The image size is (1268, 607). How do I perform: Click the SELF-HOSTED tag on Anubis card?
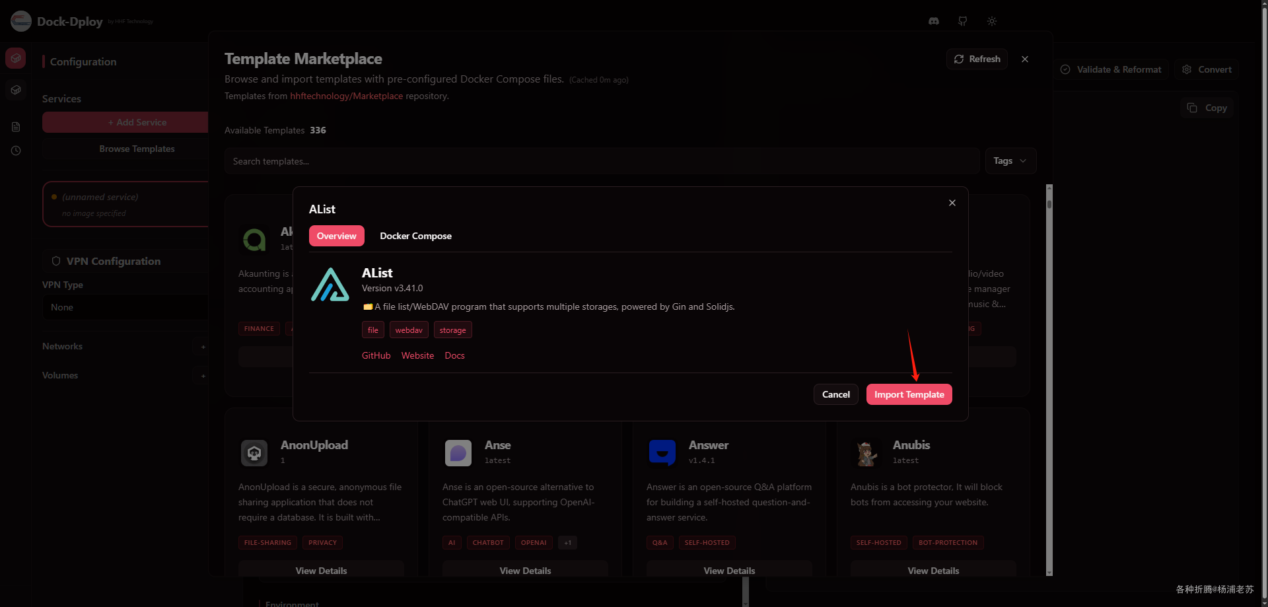[879, 542]
